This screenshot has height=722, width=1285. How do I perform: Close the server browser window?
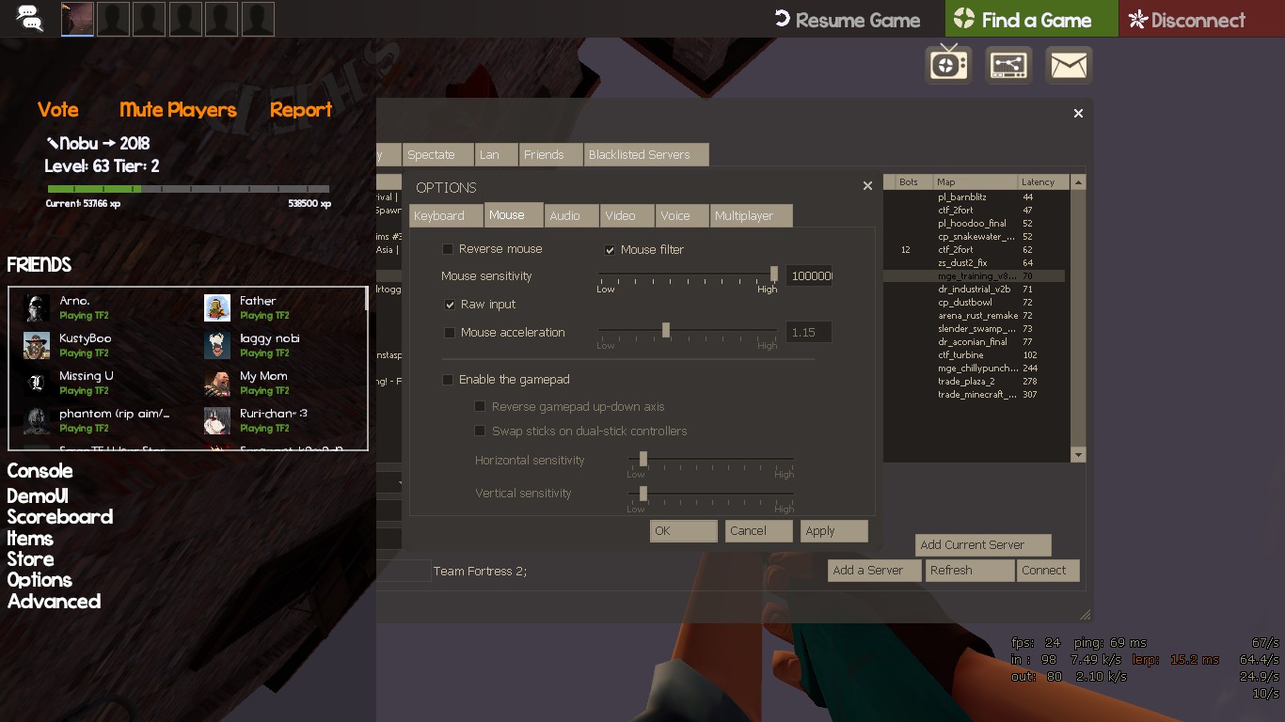tap(1078, 113)
